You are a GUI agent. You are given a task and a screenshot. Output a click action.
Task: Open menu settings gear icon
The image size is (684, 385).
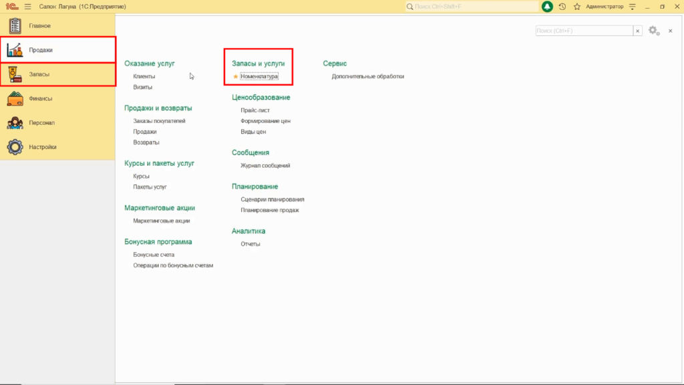[x=653, y=31]
